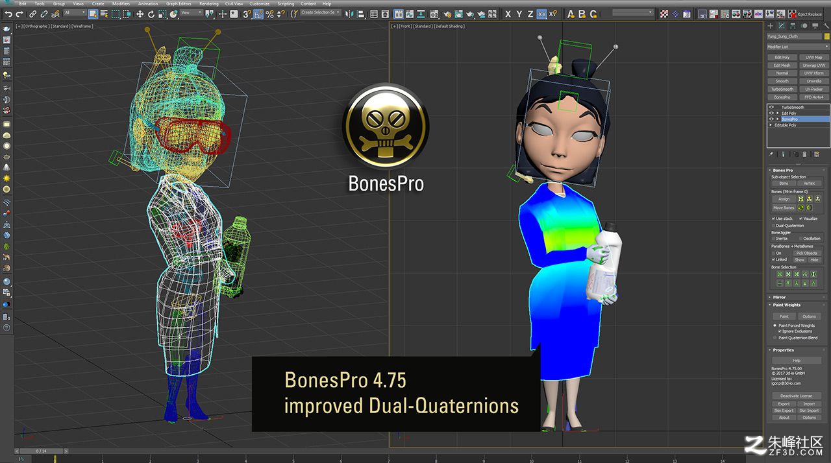The image size is (831, 463).
Task: Open the Modifier List dropdown
Action: click(798, 47)
